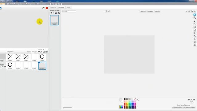
Task: Select the Reshape tool
Action: click(x=195, y=18)
